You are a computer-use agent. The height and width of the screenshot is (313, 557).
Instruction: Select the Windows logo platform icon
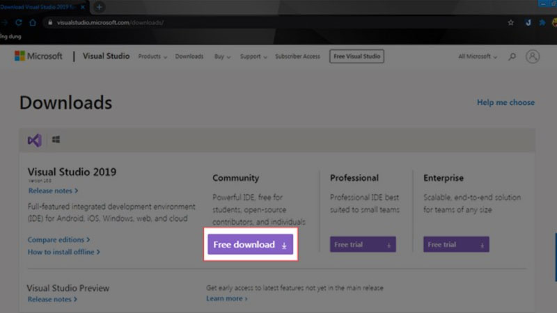click(56, 140)
